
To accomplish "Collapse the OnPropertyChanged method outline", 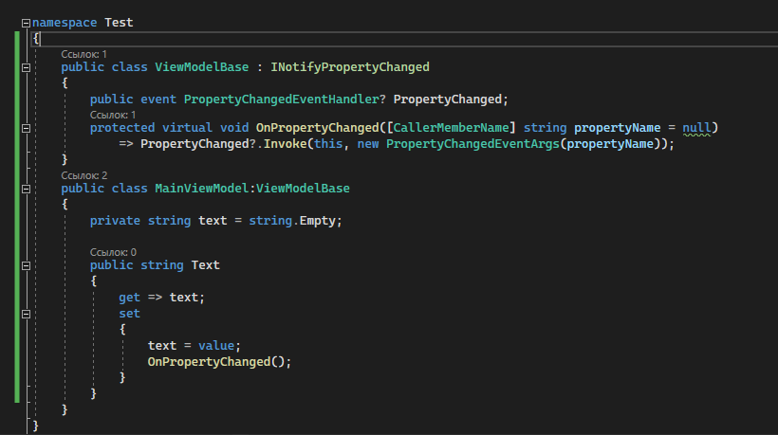I will (x=26, y=128).
